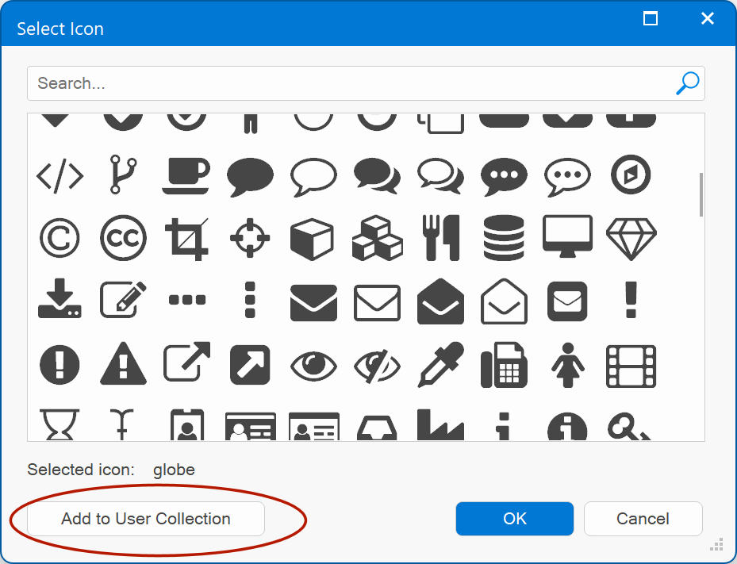Click the database stack icon
The height and width of the screenshot is (564, 737).
(504, 237)
